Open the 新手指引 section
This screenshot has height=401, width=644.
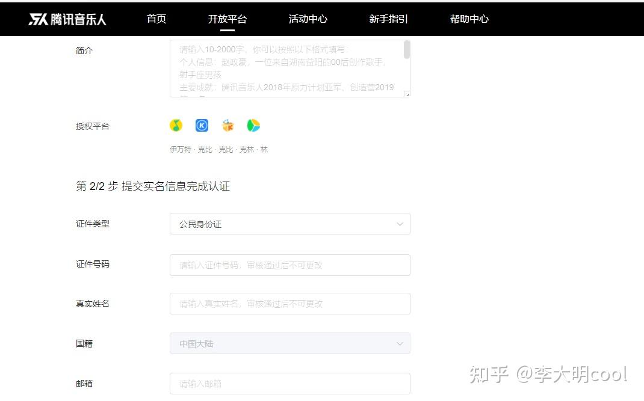pos(388,19)
